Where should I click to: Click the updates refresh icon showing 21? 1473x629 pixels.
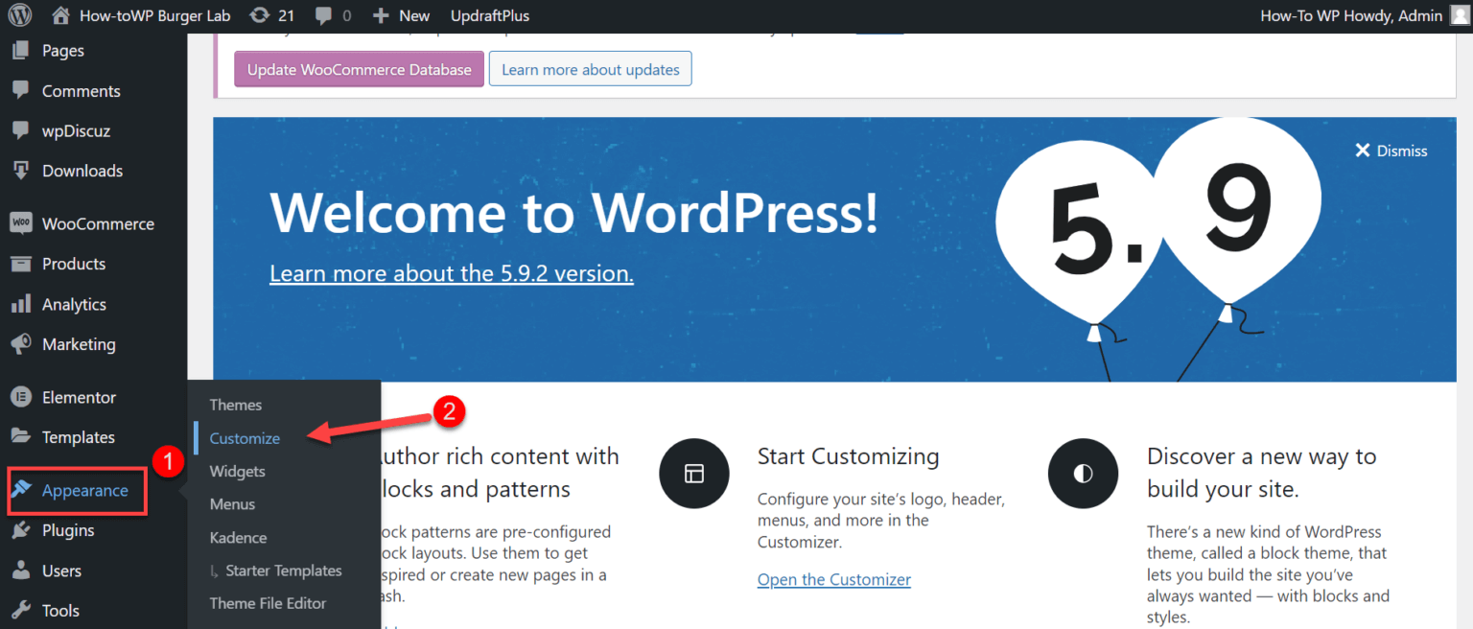click(259, 15)
